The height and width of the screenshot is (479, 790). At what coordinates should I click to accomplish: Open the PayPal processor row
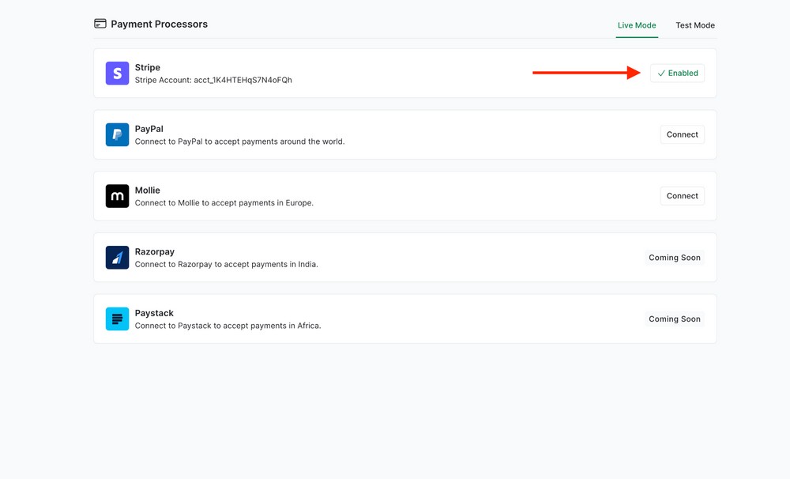[x=395, y=134]
